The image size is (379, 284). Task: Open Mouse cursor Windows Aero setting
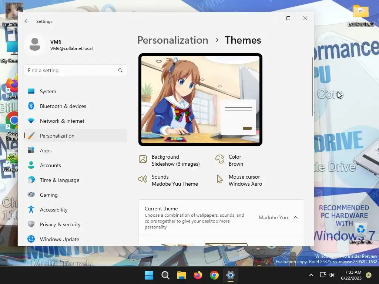coord(239,180)
